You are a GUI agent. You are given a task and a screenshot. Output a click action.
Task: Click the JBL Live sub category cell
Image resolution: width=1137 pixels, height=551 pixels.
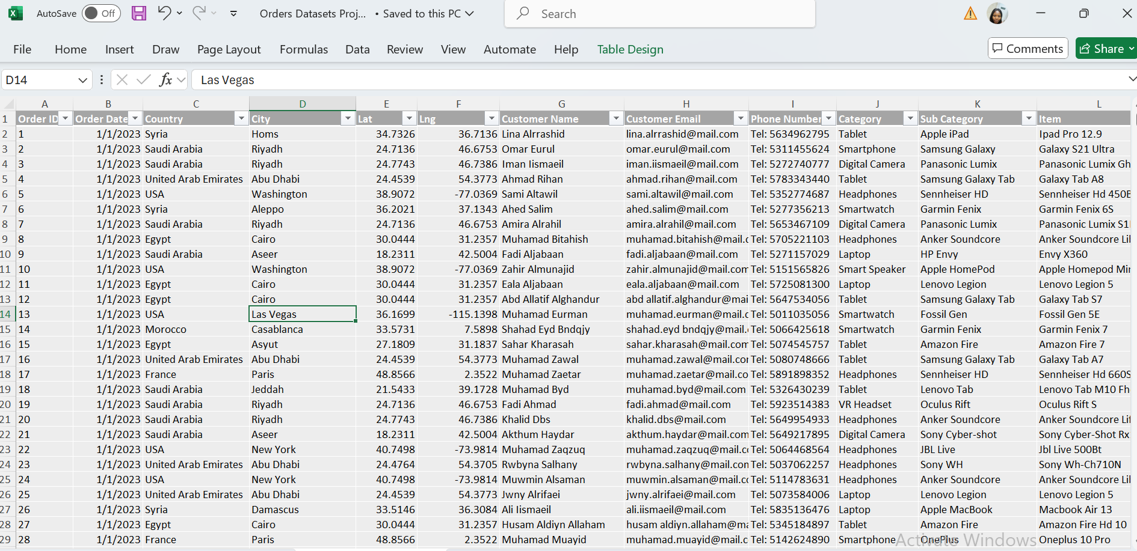(978, 449)
